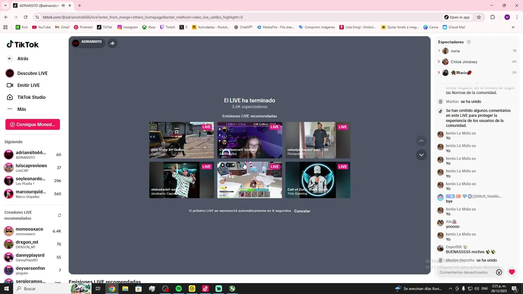Go to the previous LIVE with the up chevron
This screenshot has width=523, height=294.
click(x=421, y=141)
